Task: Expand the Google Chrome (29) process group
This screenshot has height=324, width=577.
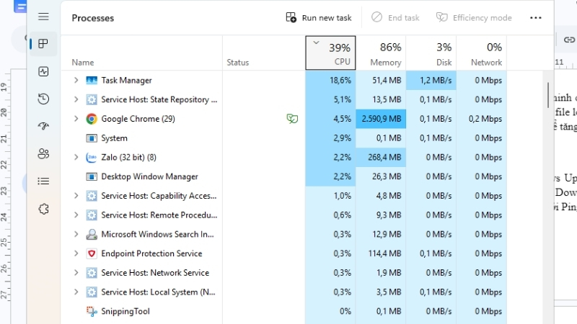Action: (x=76, y=119)
